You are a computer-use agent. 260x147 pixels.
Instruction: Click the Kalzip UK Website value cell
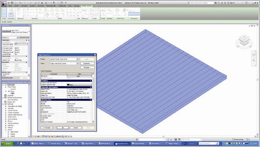(79, 122)
